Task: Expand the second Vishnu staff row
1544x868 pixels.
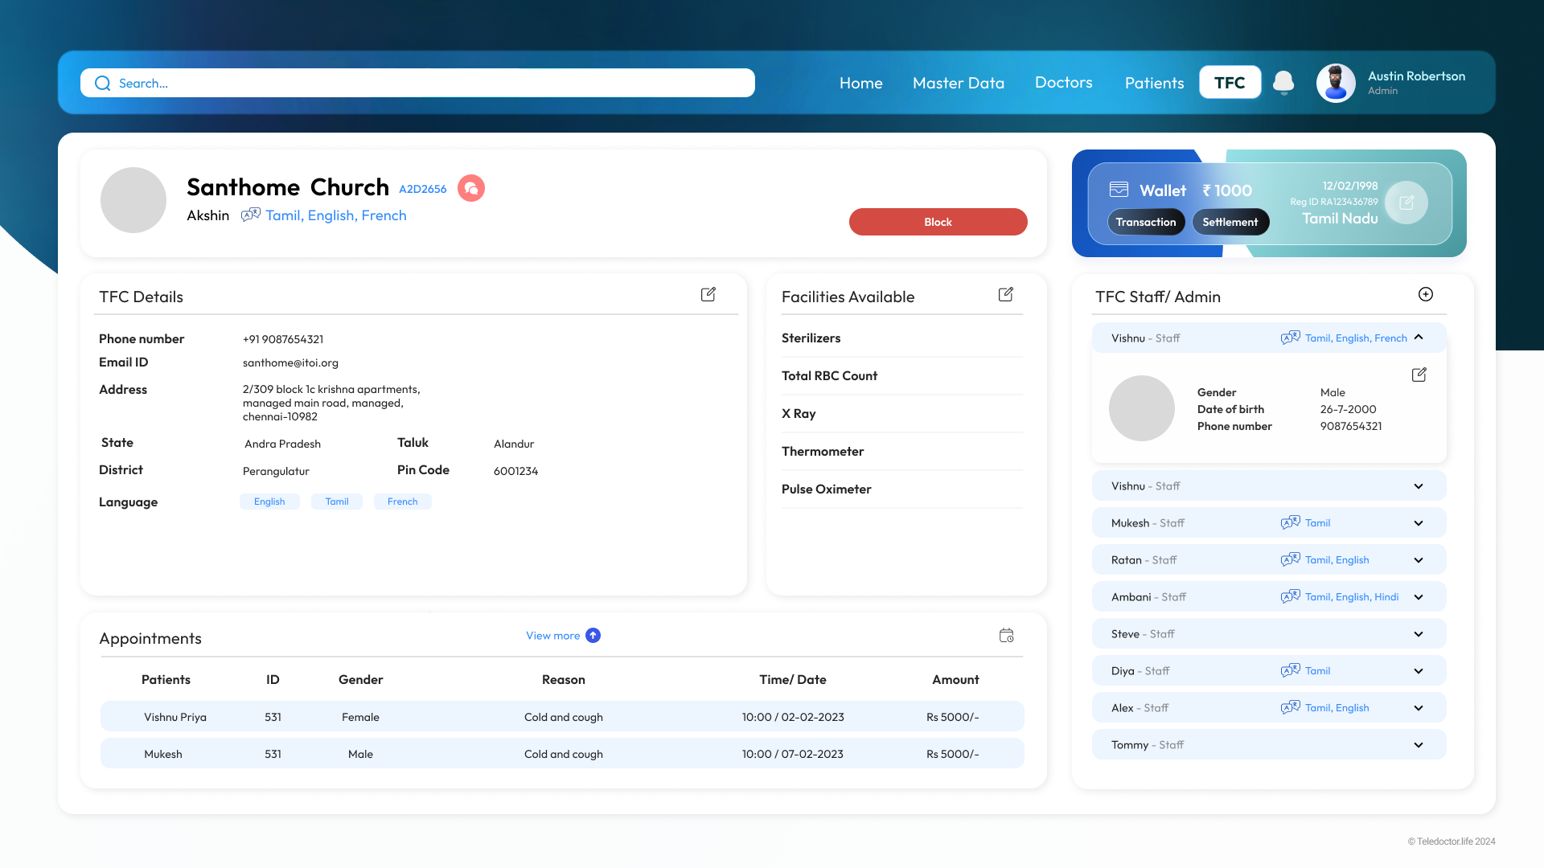Action: [x=1419, y=486]
